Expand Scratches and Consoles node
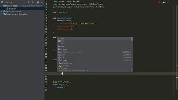The width and height of the screenshot is (178, 100). click(1, 14)
